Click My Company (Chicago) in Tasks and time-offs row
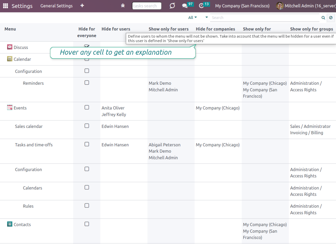336x244 pixels. coord(217,145)
